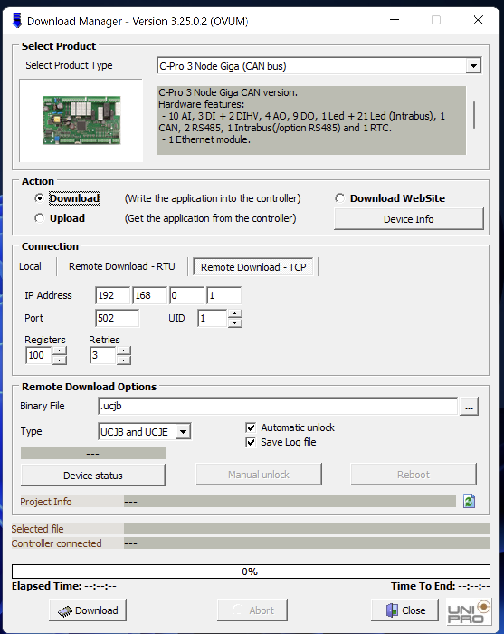Open the Select Product Type dropdown
Image resolution: width=504 pixels, height=634 pixels.
point(473,66)
